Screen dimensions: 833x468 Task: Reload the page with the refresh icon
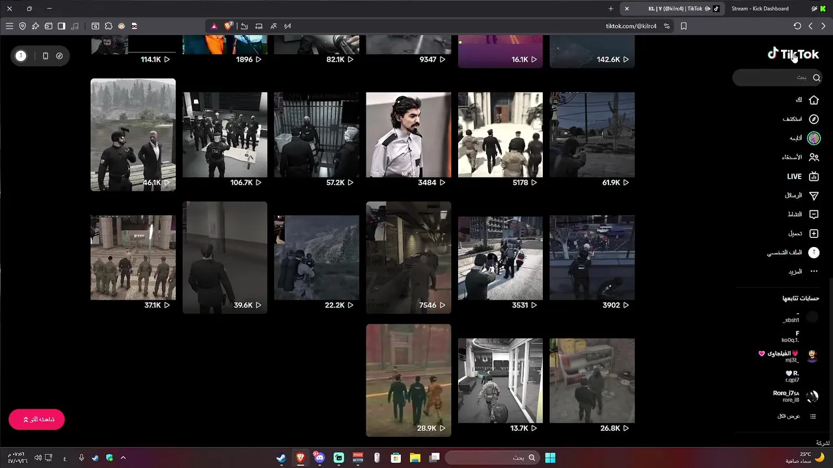click(797, 26)
